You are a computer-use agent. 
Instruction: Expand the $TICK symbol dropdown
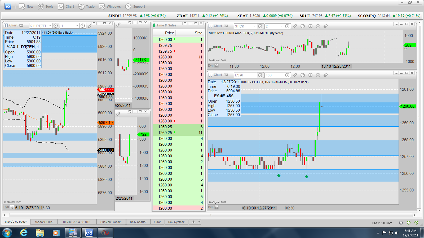[x=255, y=26]
